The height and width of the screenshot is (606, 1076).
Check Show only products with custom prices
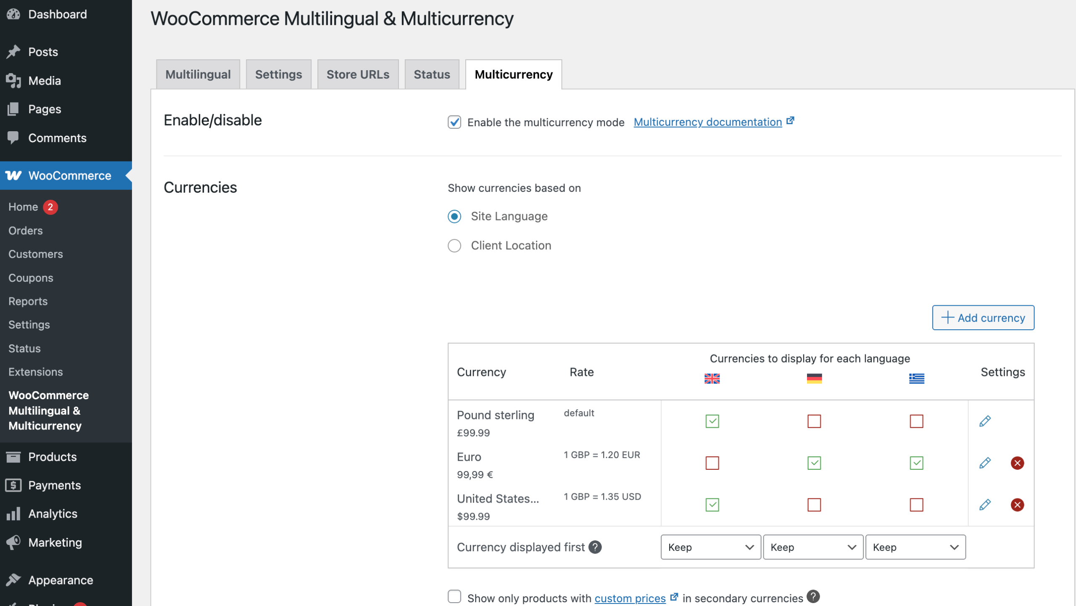(x=454, y=597)
